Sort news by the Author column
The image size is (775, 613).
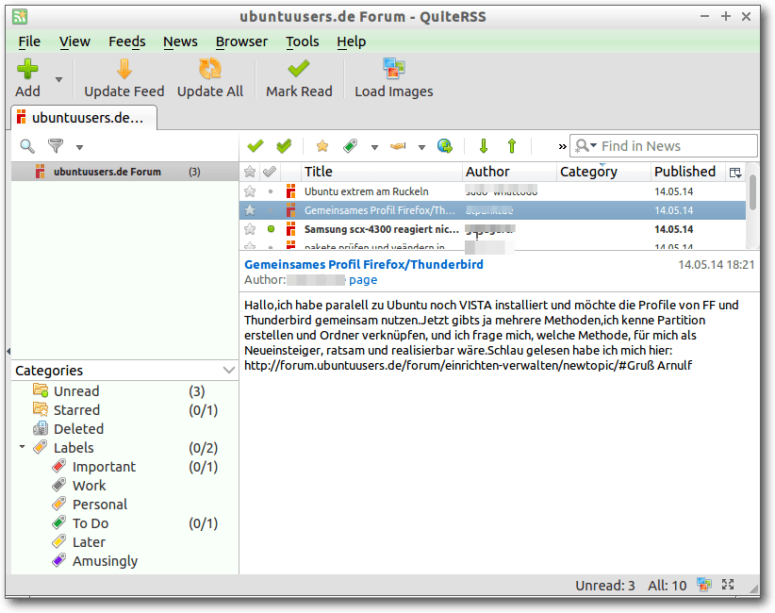(x=509, y=172)
